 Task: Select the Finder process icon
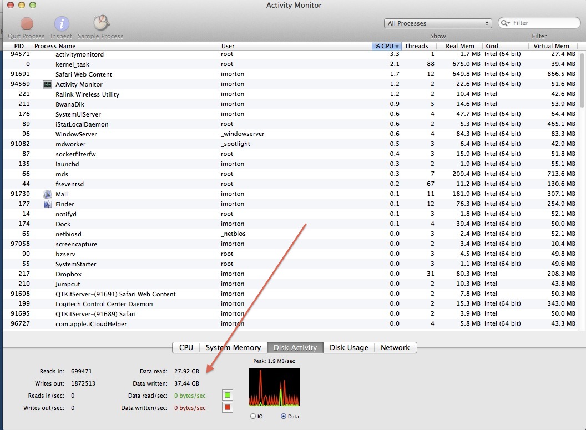point(48,204)
